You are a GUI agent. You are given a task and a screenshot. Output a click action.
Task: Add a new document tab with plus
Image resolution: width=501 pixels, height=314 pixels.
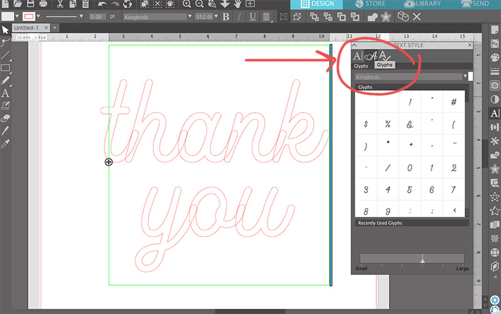(x=54, y=28)
